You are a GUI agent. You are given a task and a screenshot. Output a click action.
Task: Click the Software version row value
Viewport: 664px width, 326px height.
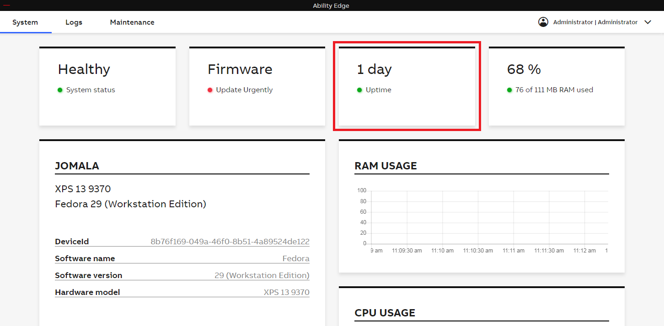coord(262,275)
